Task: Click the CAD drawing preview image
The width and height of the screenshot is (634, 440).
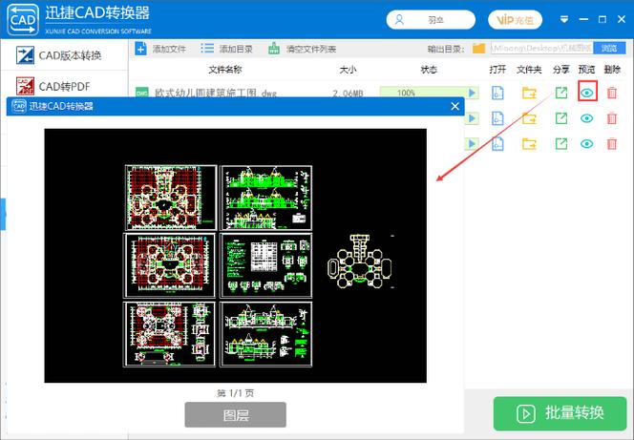Action: click(x=235, y=256)
